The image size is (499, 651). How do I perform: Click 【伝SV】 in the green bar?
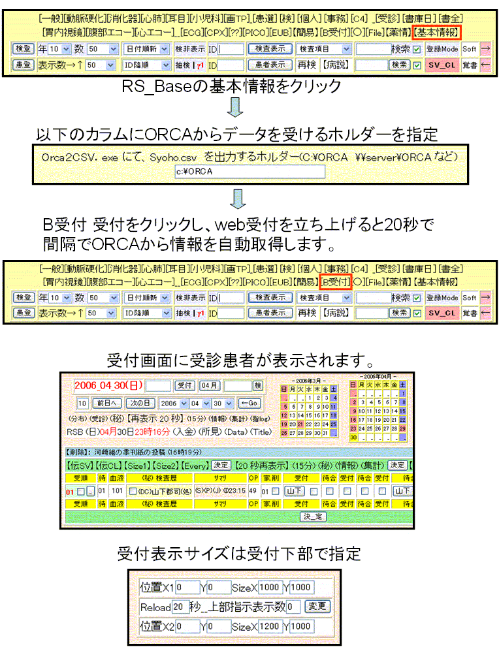point(80,466)
